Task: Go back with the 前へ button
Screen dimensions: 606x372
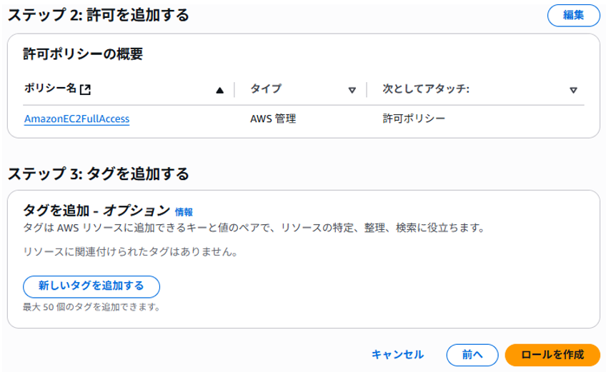Action: (472, 354)
